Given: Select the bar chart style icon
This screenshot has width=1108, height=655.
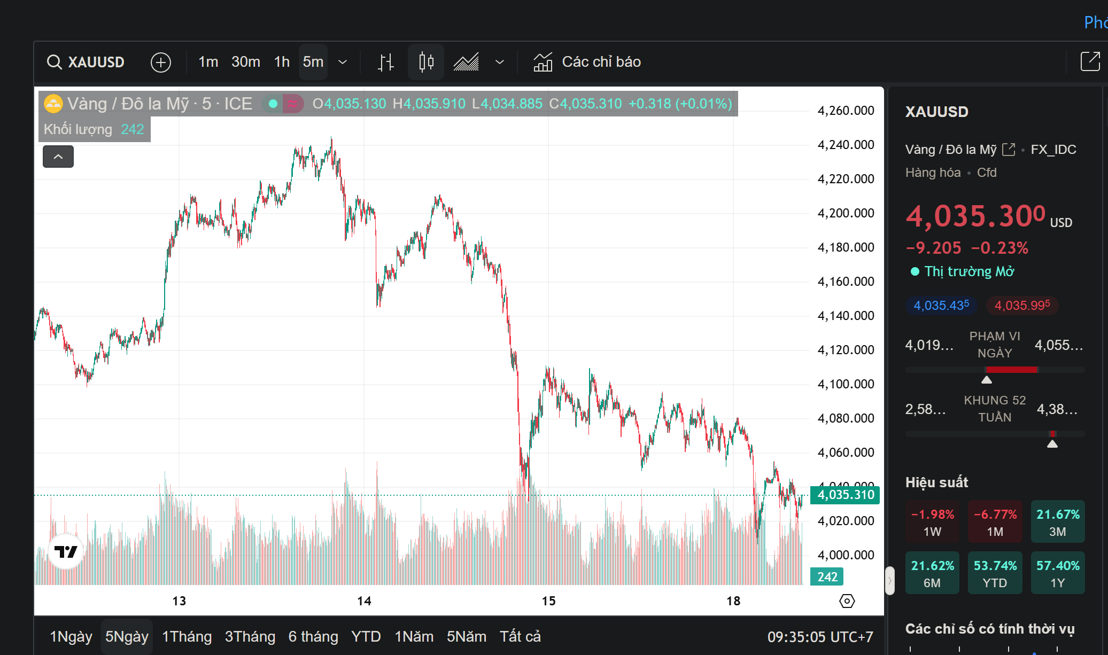Looking at the screenshot, I should click(385, 62).
